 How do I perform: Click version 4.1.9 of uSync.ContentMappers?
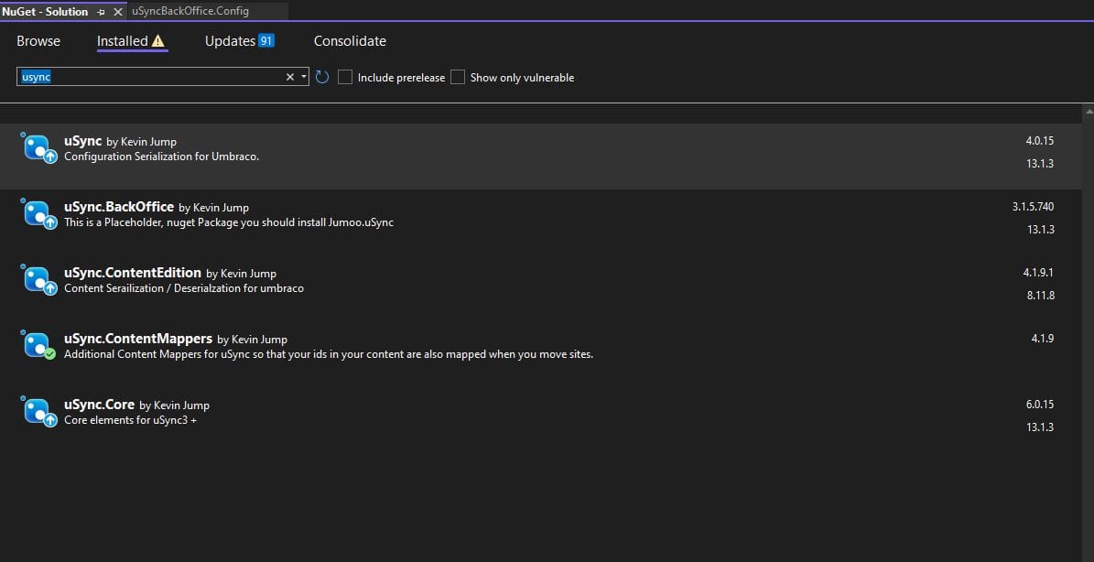tap(1043, 338)
